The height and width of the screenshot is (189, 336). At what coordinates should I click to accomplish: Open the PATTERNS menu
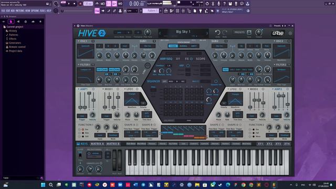tap(20, 10)
